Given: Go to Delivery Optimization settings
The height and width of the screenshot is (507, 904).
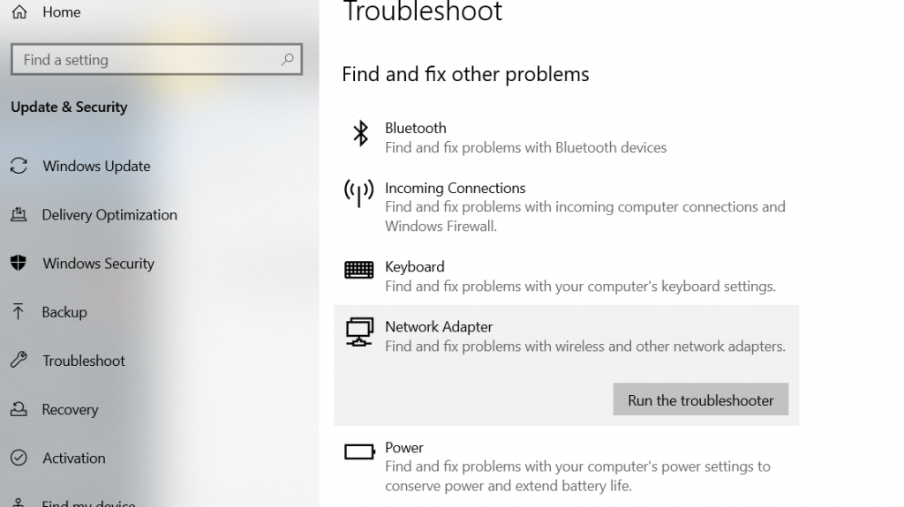Looking at the screenshot, I should [x=109, y=215].
